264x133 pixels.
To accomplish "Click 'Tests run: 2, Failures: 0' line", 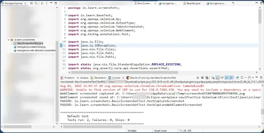I will pyautogui.click(x=98, y=120).
